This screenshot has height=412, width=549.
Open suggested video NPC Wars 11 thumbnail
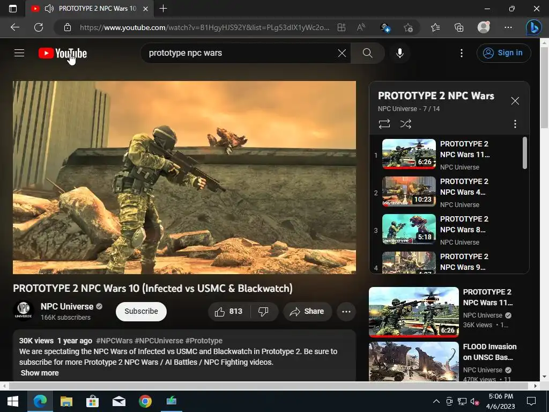point(413,312)
